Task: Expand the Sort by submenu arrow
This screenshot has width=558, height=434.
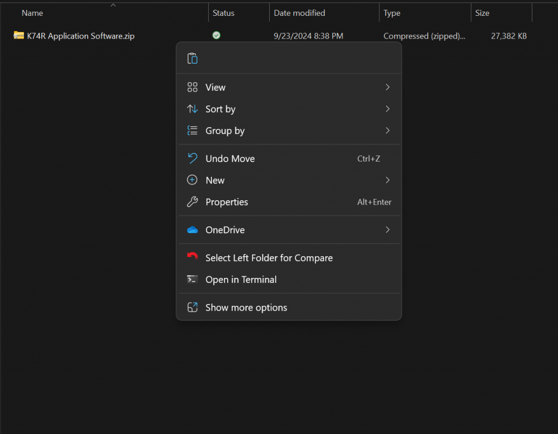Action: point(387,109)
